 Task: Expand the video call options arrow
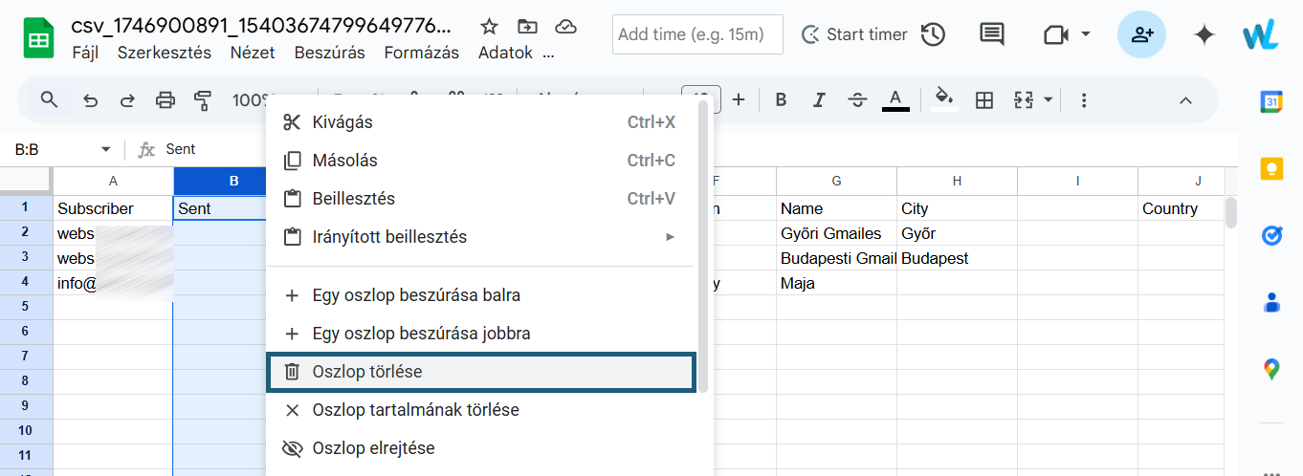pos(1086,34)
